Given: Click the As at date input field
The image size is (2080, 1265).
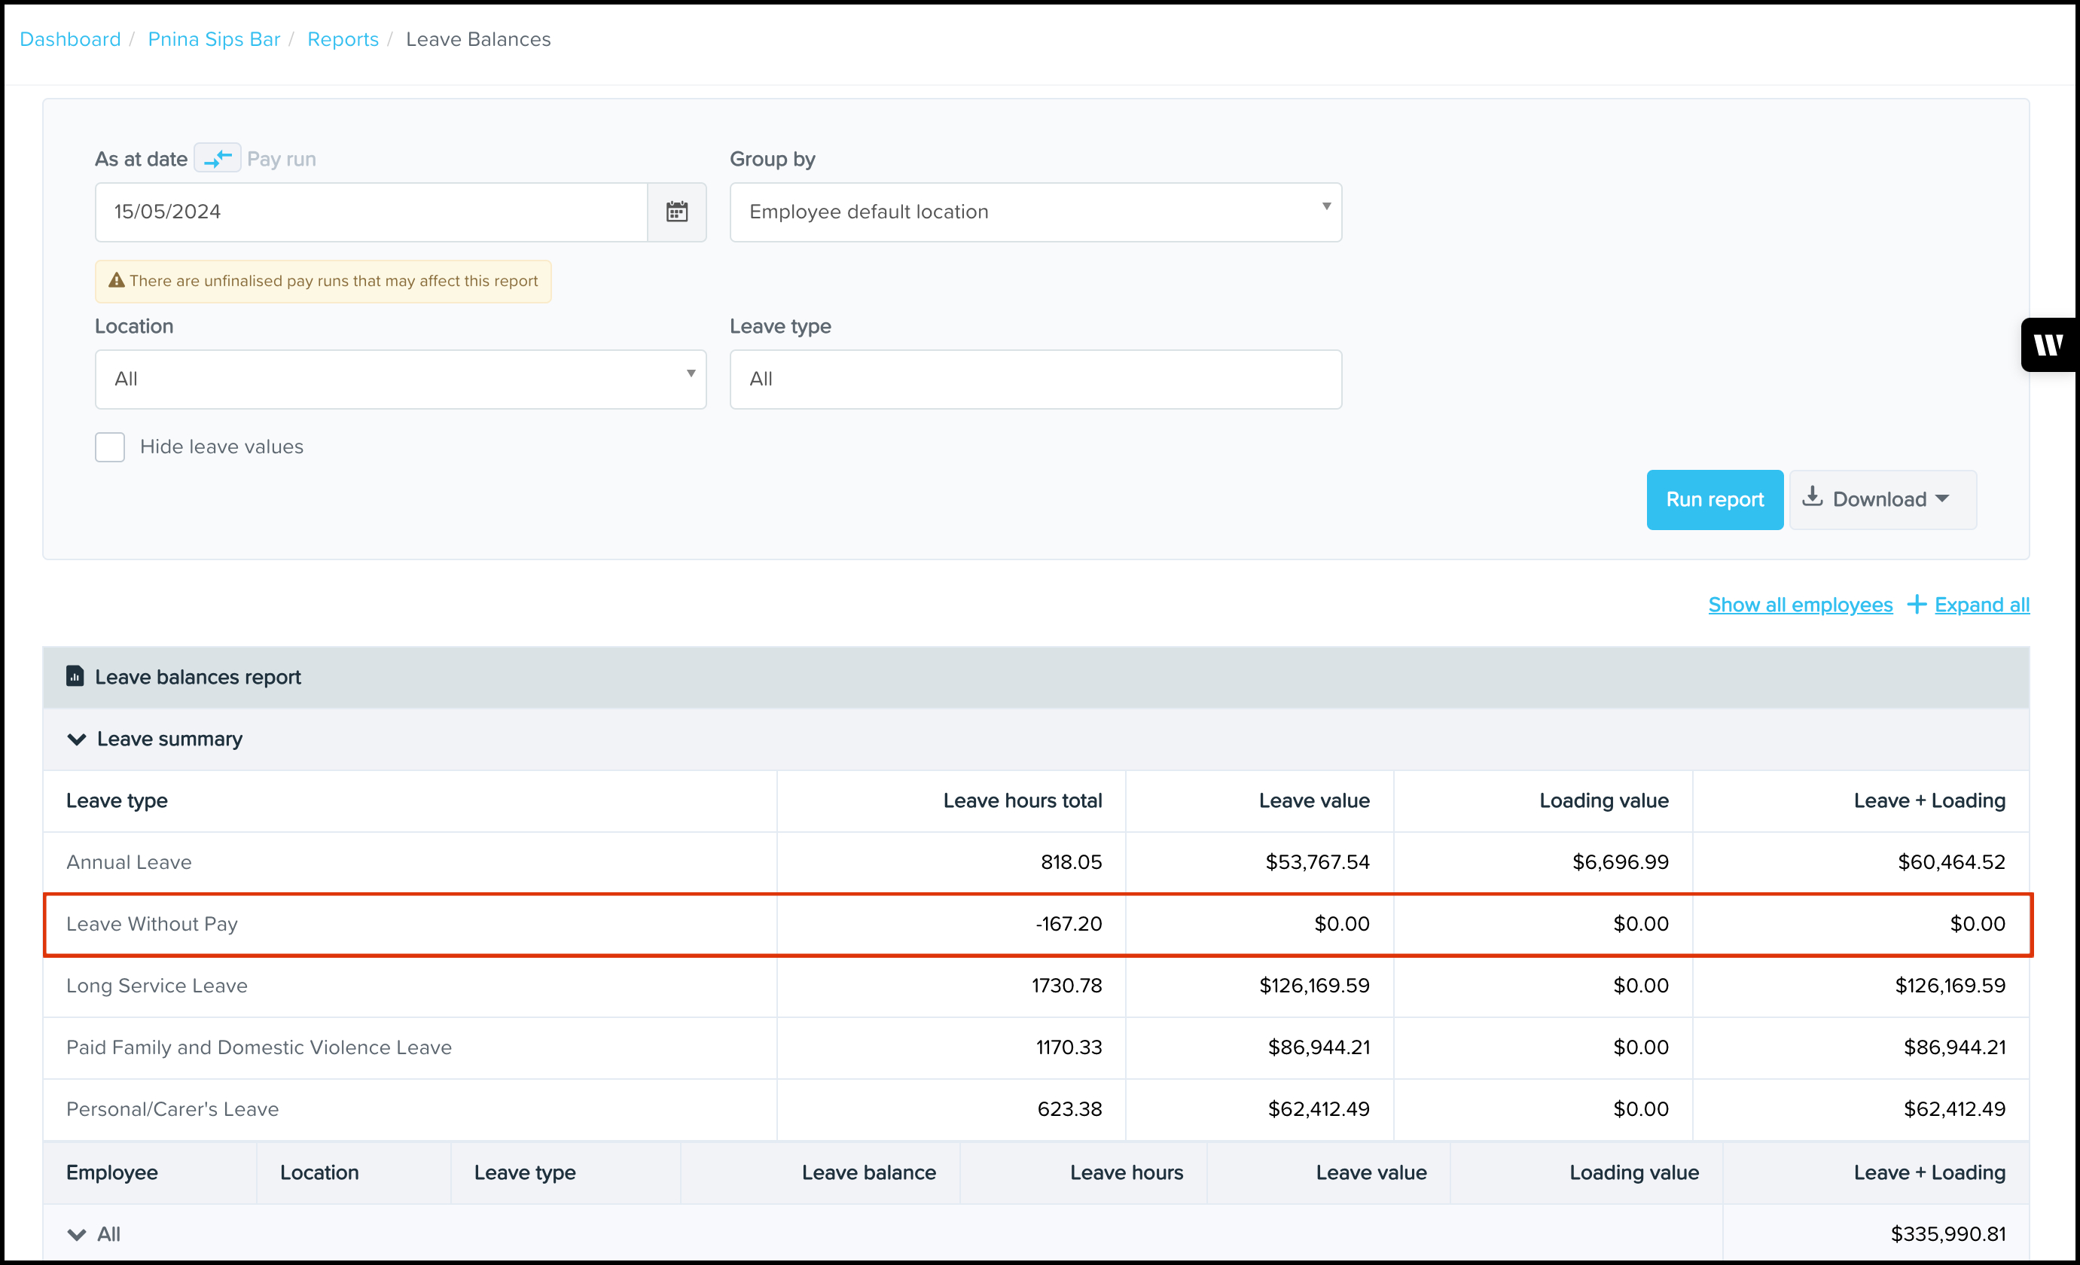Looking at the screenshot, I should 371,212.
